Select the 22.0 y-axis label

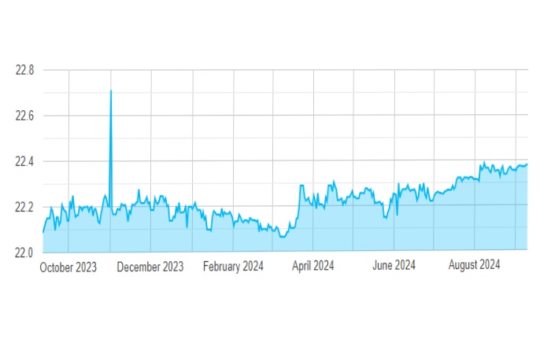pos(24,253)
